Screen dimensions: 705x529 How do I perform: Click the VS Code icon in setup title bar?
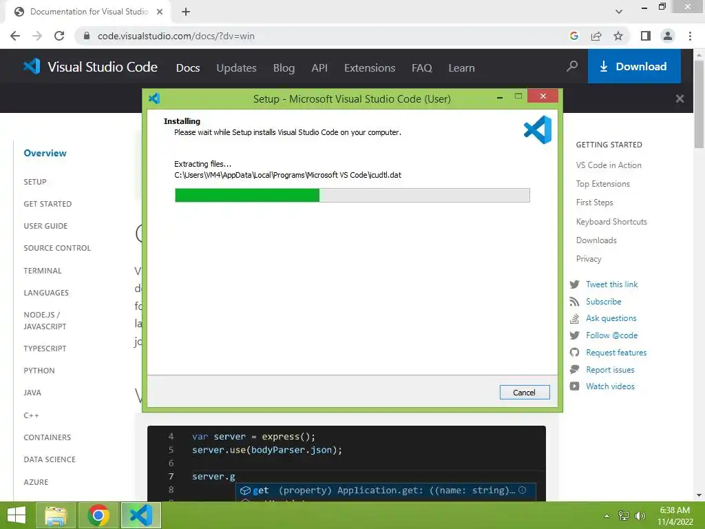pyautogui.click(x=154, y=98)
